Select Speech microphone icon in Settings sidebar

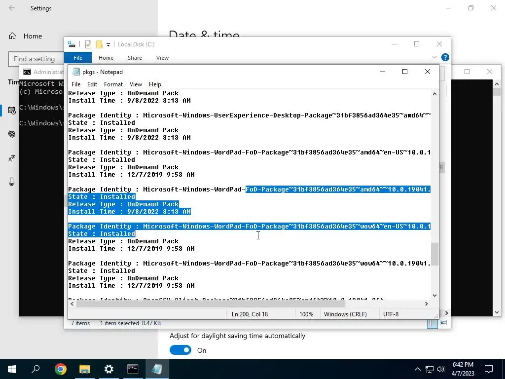pos(12,182)
